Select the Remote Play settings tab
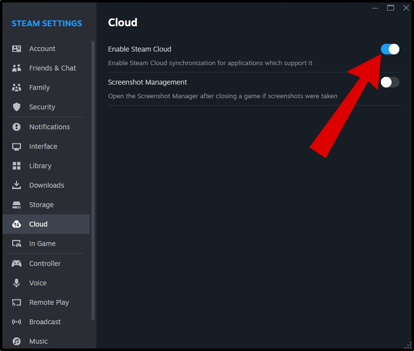 pyautogui.click(x=49, y=302)
